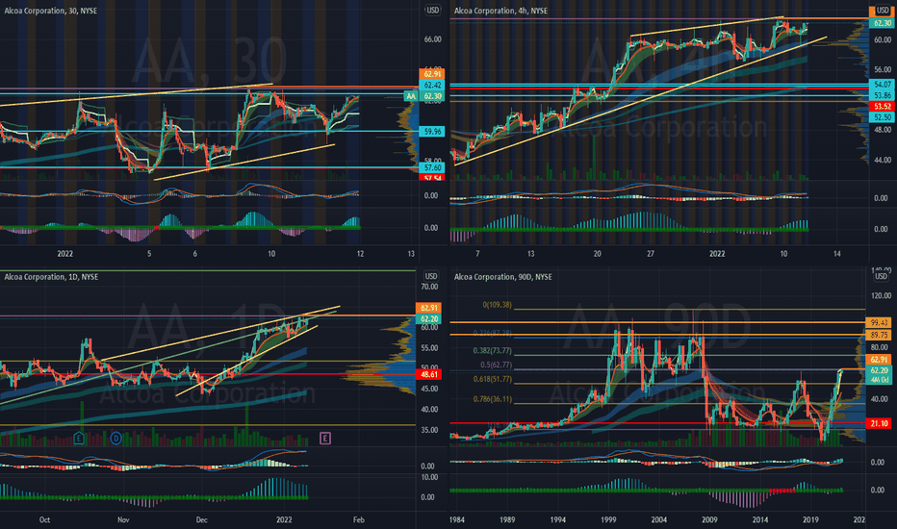The width and height of the screenshot is (897, 529).
Task: Click the 56.00 tick on the 4h price axis
Action: [883, 70]
